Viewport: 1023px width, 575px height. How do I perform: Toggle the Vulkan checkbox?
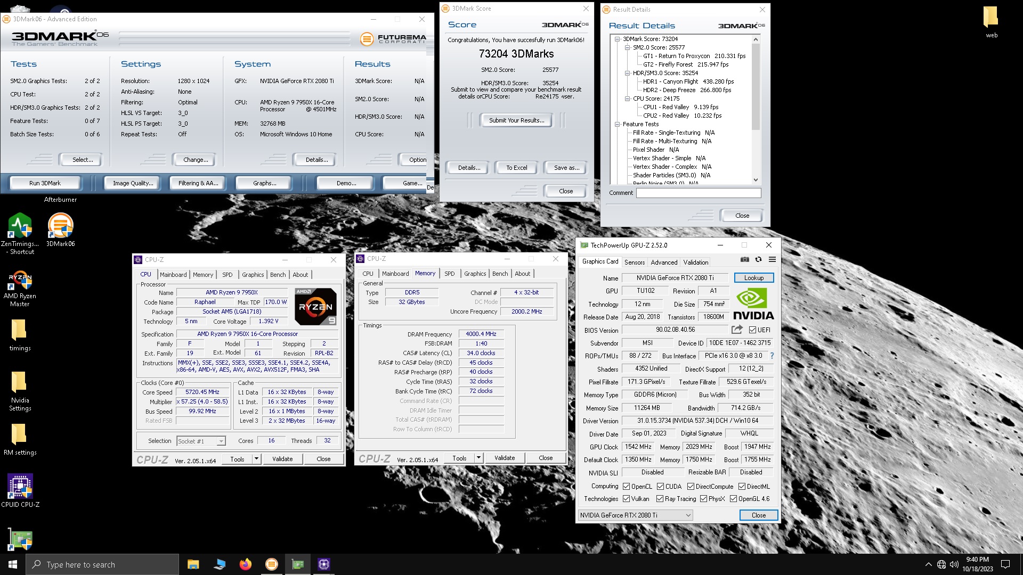pos(626,499)
